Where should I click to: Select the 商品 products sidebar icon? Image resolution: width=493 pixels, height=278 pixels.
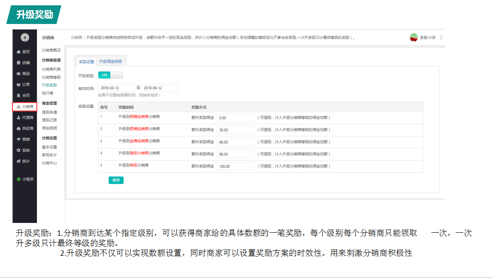pyautogui.click(x=18, y=74)
